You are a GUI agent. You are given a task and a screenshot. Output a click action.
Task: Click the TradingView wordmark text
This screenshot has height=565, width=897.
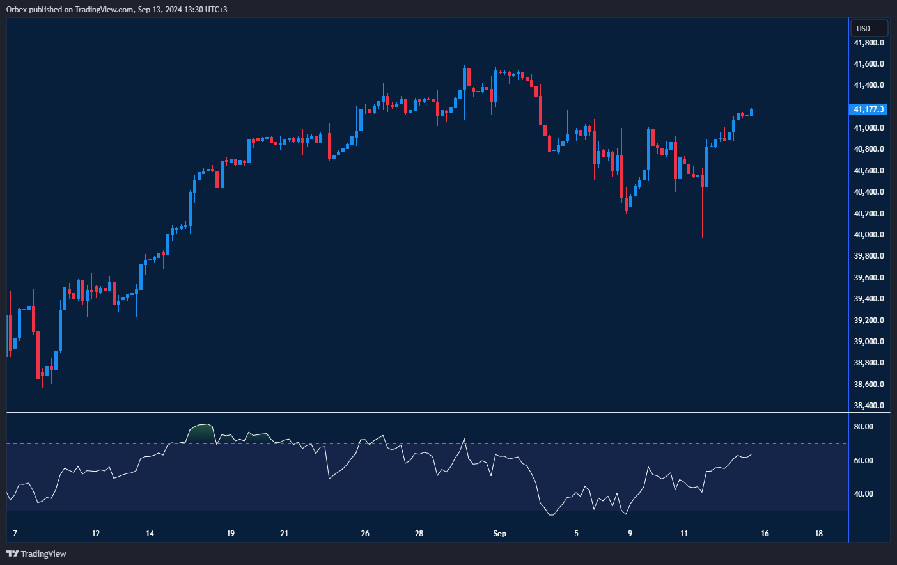[x=43, y=553]
